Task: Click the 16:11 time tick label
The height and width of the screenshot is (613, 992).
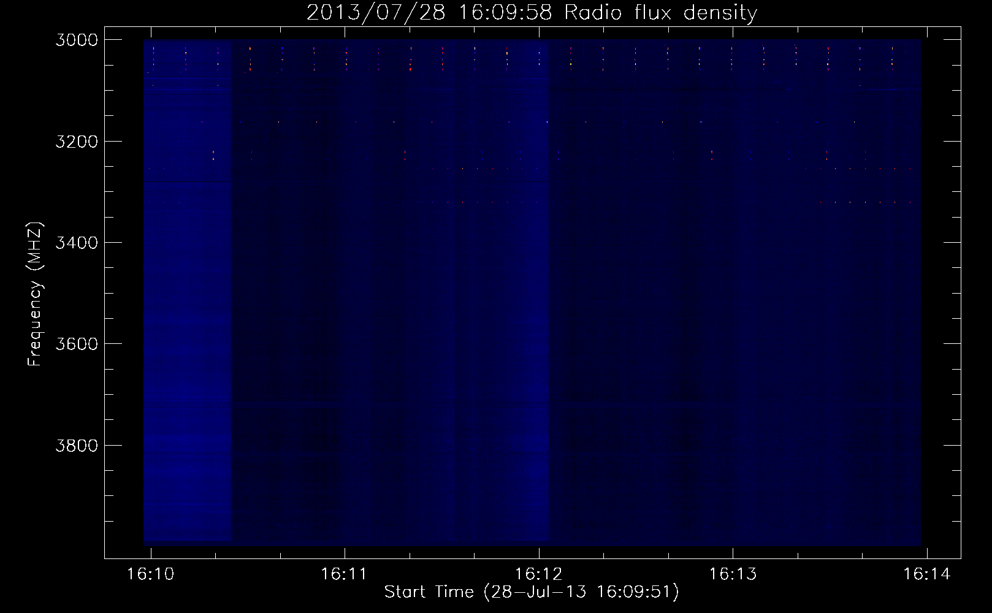Action: pyautogui.click(x=345, y=574)
